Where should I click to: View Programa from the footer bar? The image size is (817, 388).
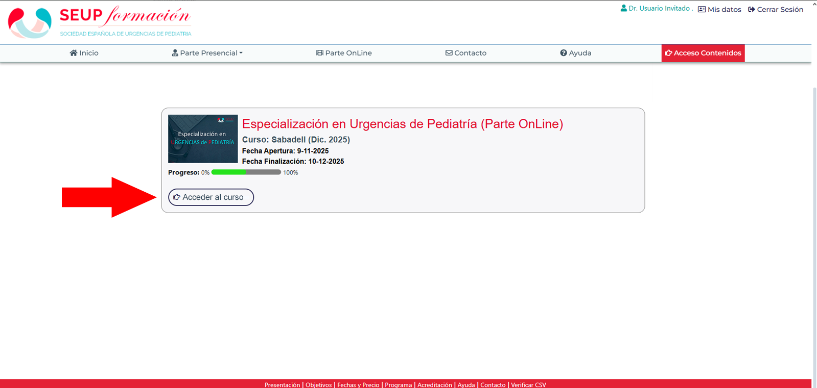point(398,385)
